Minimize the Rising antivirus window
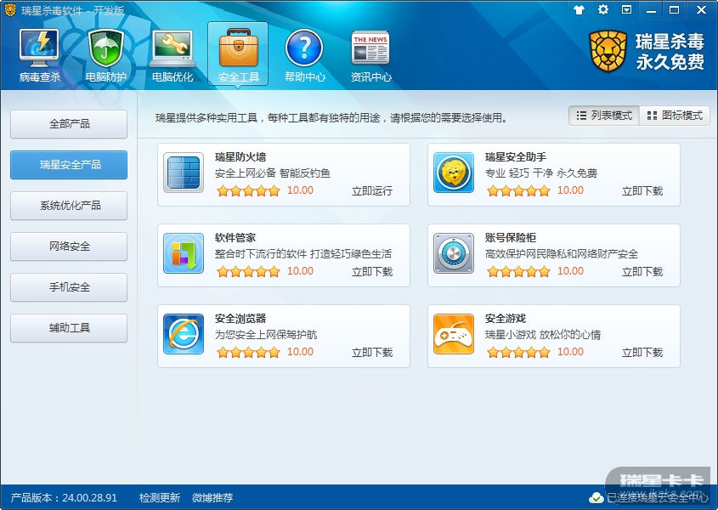Image resolution: width=718 pixels, height=510 pixels. pos(651,10)
